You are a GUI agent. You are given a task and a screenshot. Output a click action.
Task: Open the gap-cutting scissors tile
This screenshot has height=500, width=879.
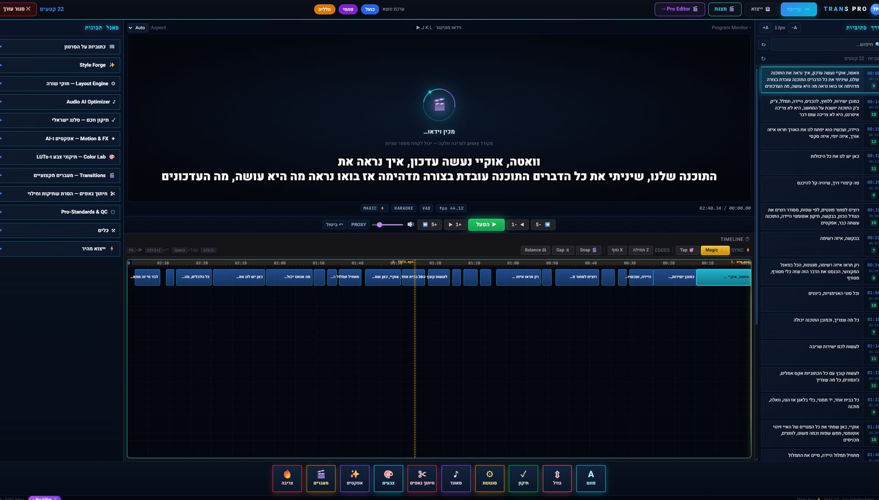click(422, 478)
